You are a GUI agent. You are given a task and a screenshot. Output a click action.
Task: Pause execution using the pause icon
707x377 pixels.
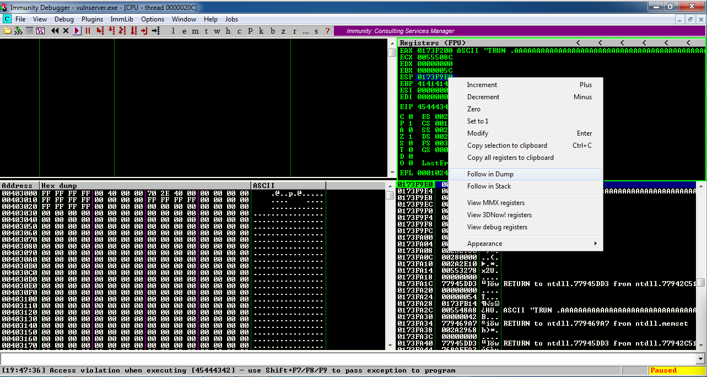tap(88, 31)
